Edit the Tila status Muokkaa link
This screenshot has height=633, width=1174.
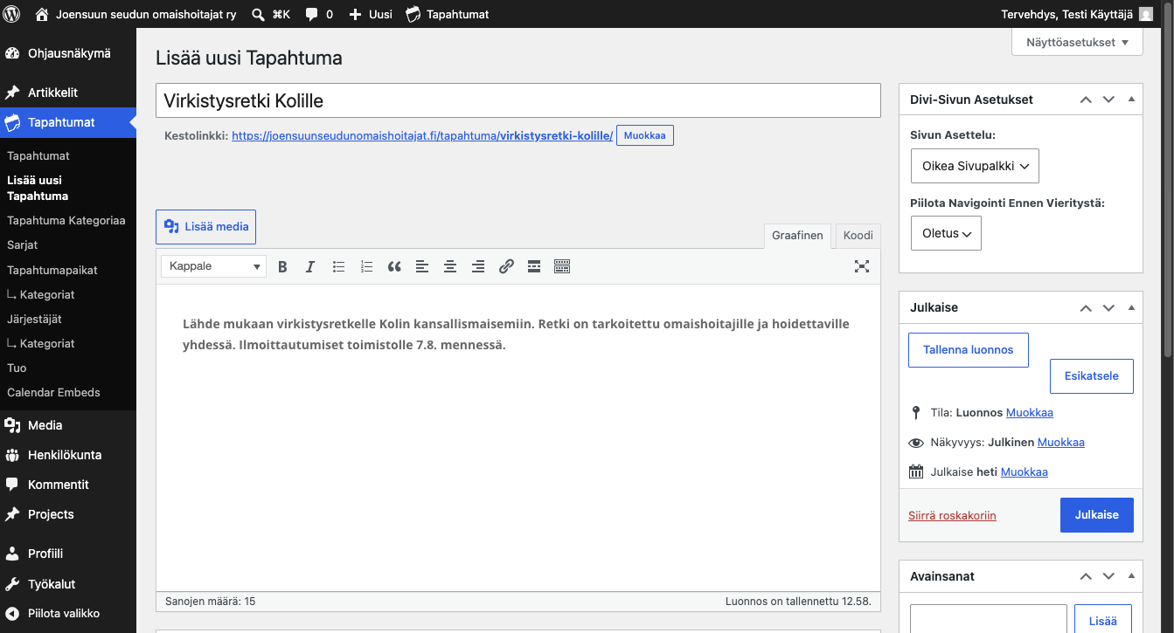pos(1030,413)
